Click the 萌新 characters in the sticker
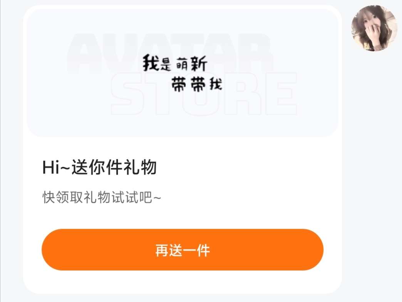 pos(191,64)
